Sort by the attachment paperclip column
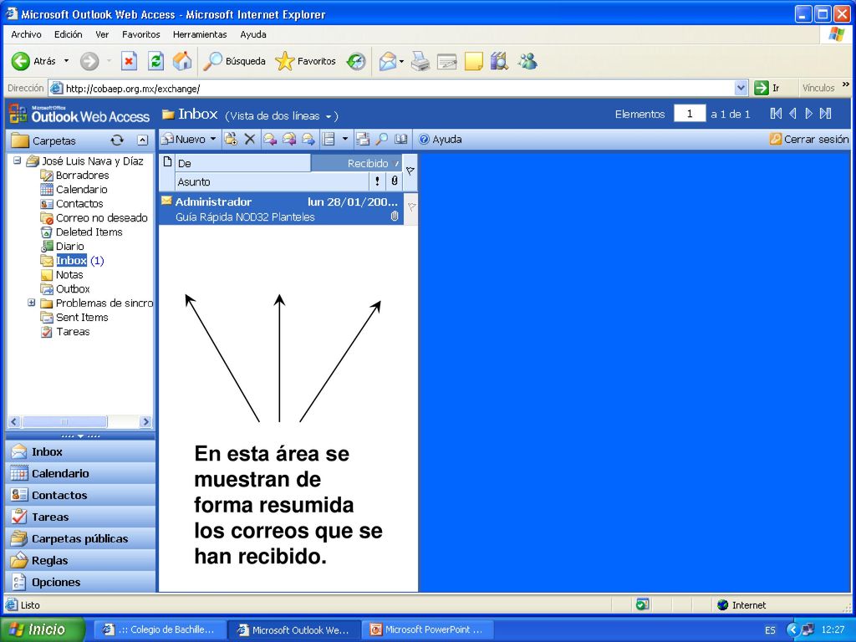 pos(395,181)
